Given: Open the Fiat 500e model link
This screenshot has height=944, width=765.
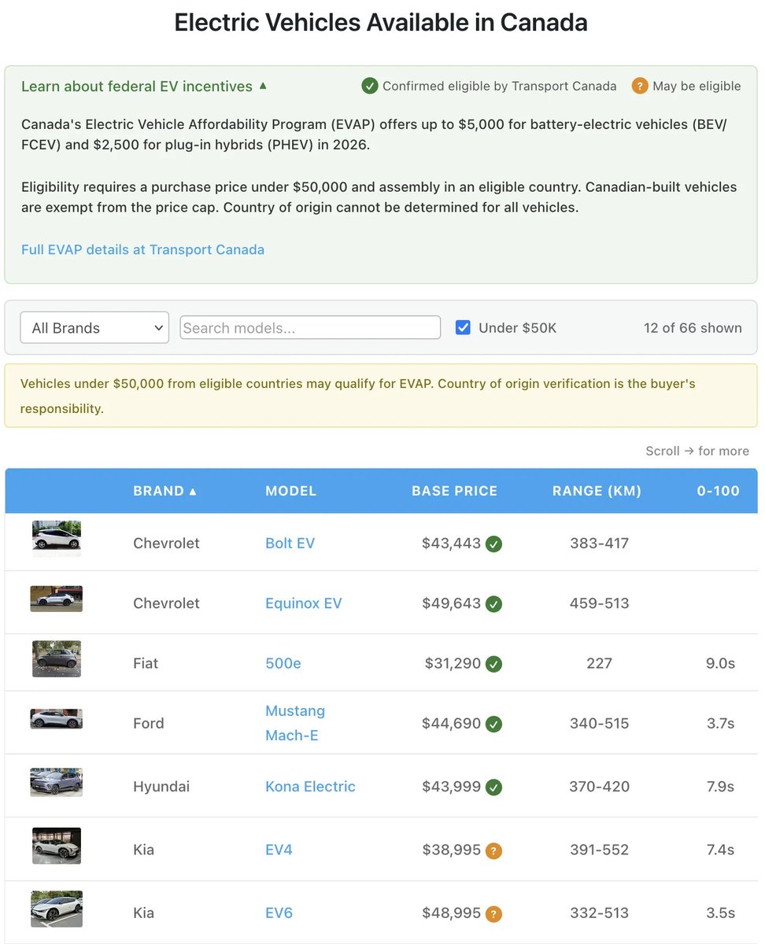Looking at the screenshot, I should [x=283, y=663].
